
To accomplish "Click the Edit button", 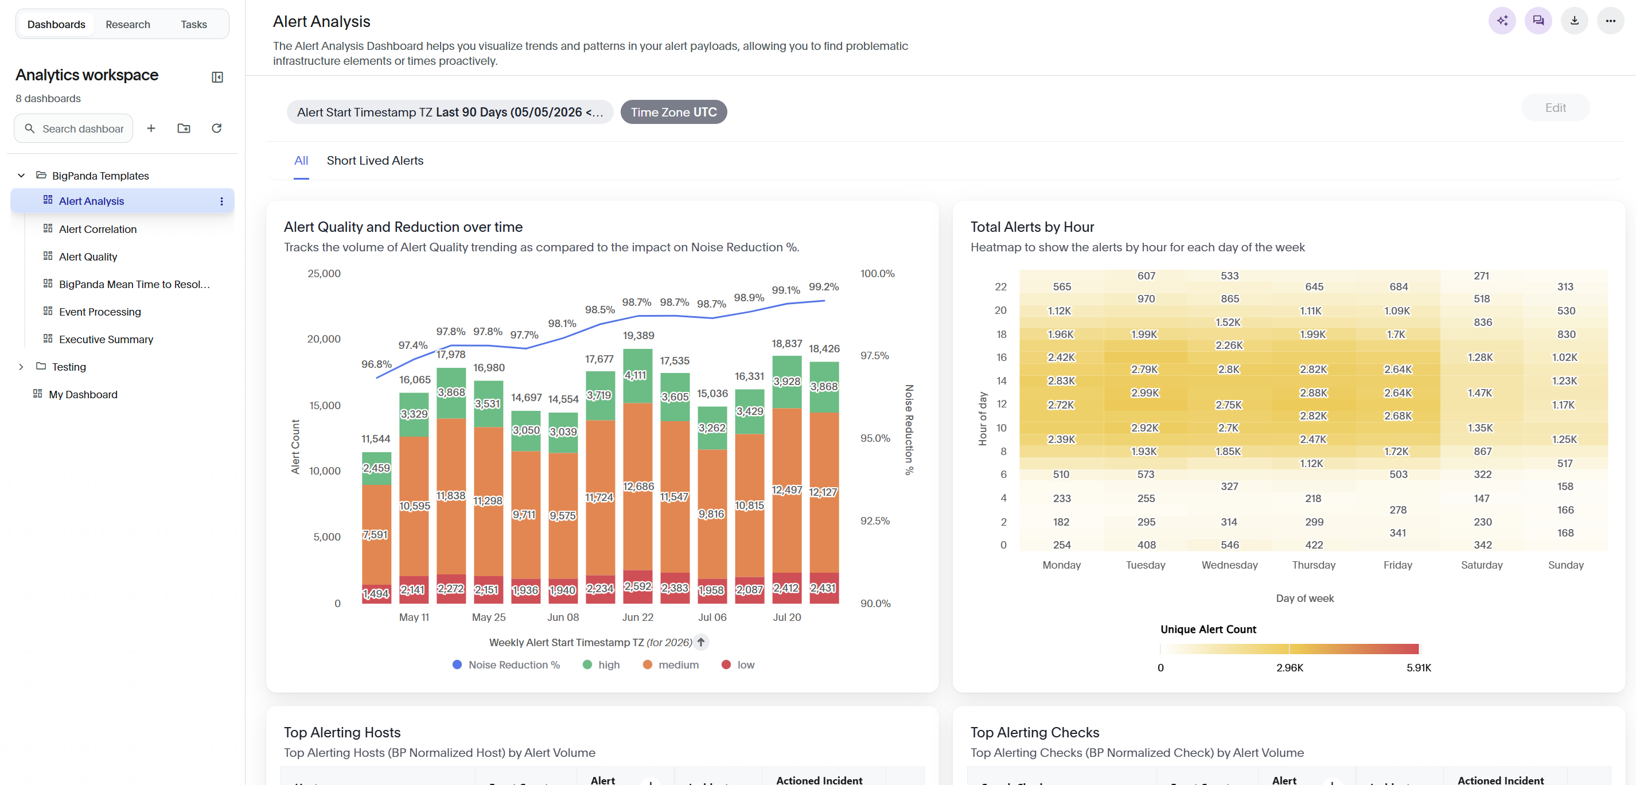I will (x=1555, y=108).
